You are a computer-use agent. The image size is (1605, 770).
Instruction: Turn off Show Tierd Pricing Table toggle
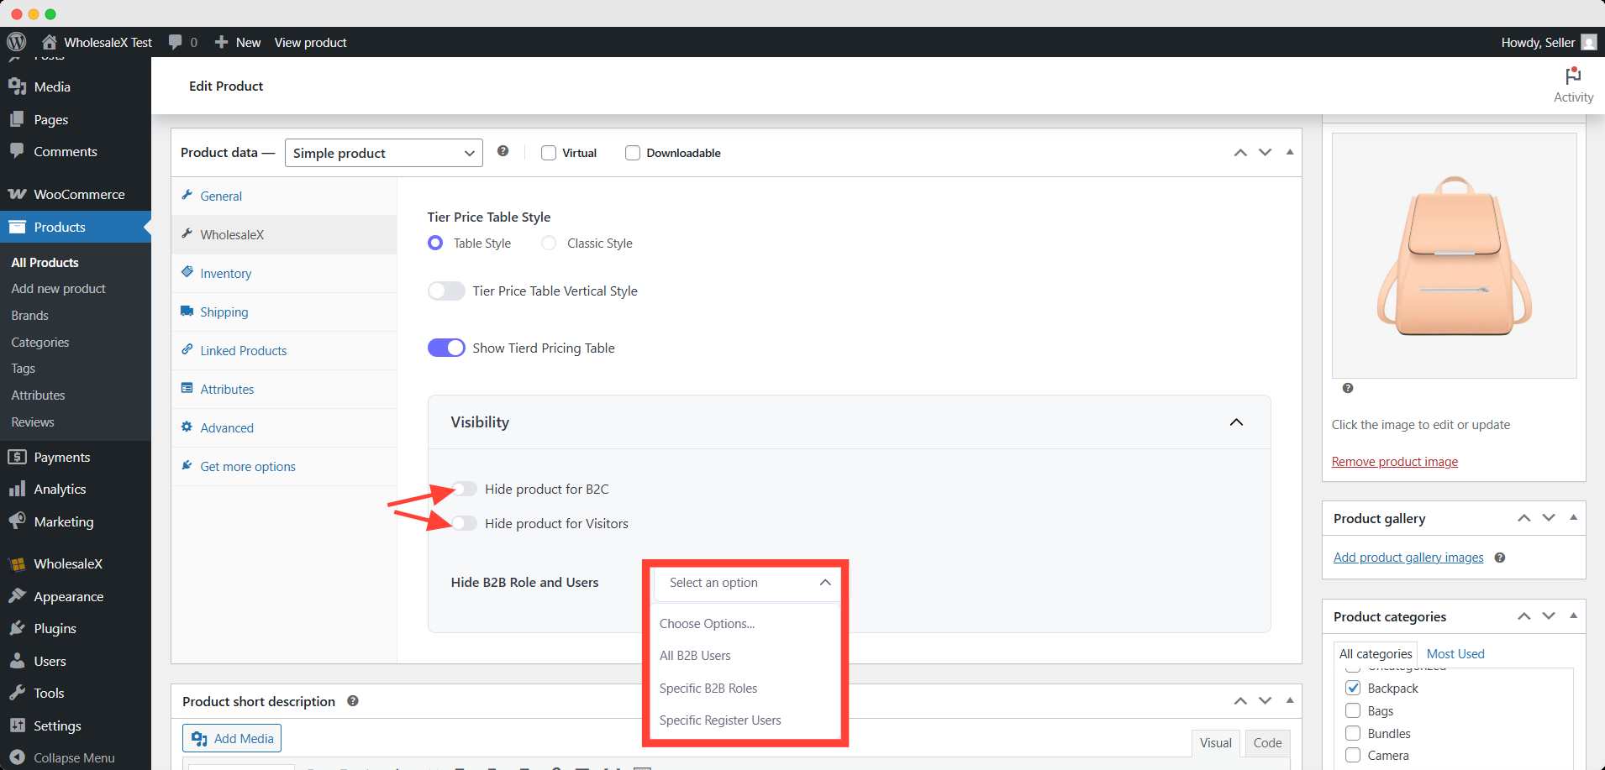click(446, 348)
